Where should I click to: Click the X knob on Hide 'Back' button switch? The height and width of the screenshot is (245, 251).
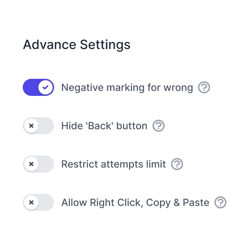click(31, 126)
